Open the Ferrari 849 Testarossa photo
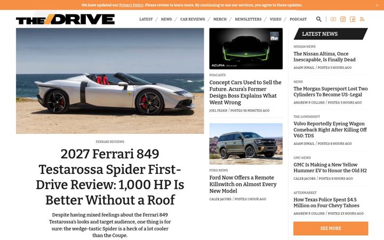This screenshot has height=240, width=384. [110, 81]
